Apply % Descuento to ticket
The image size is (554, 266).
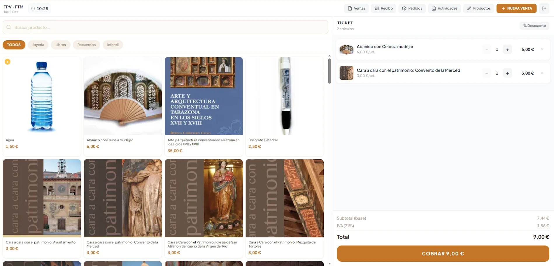(x=534, y=26)
